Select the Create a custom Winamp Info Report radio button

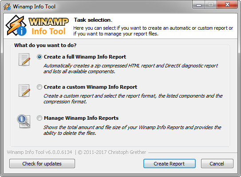click(x=40, y=87)
